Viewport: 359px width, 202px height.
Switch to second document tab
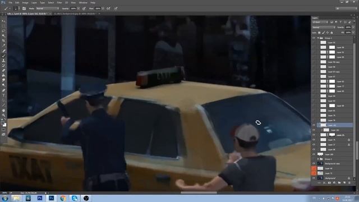click(76, 13)
